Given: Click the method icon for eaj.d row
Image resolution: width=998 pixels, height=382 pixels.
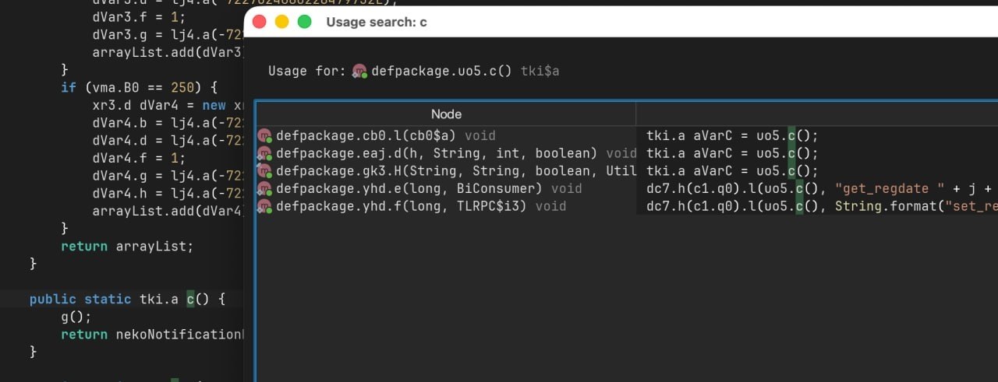Looking at the screenshot, I should (x=264, y=153).
